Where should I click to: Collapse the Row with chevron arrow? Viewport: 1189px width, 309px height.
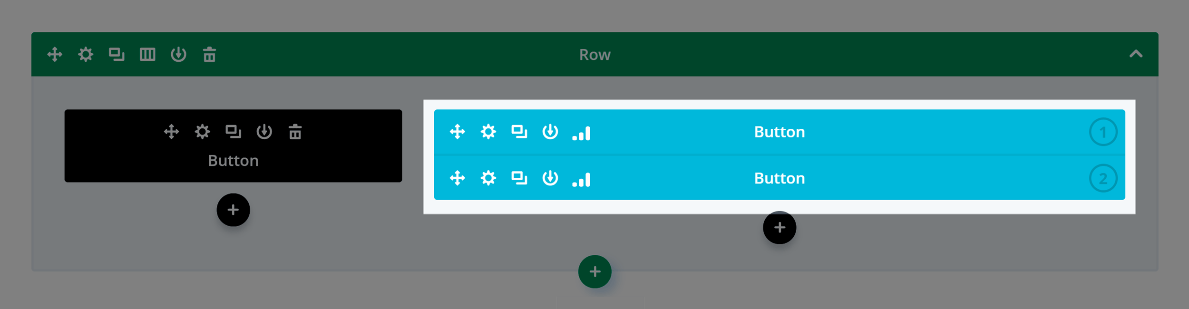pyautogui.click(x=1136, y=54)
